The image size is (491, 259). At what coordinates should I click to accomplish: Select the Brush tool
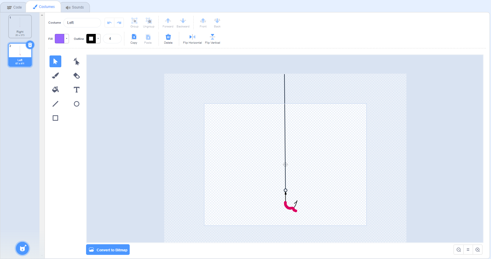(55, 76)
